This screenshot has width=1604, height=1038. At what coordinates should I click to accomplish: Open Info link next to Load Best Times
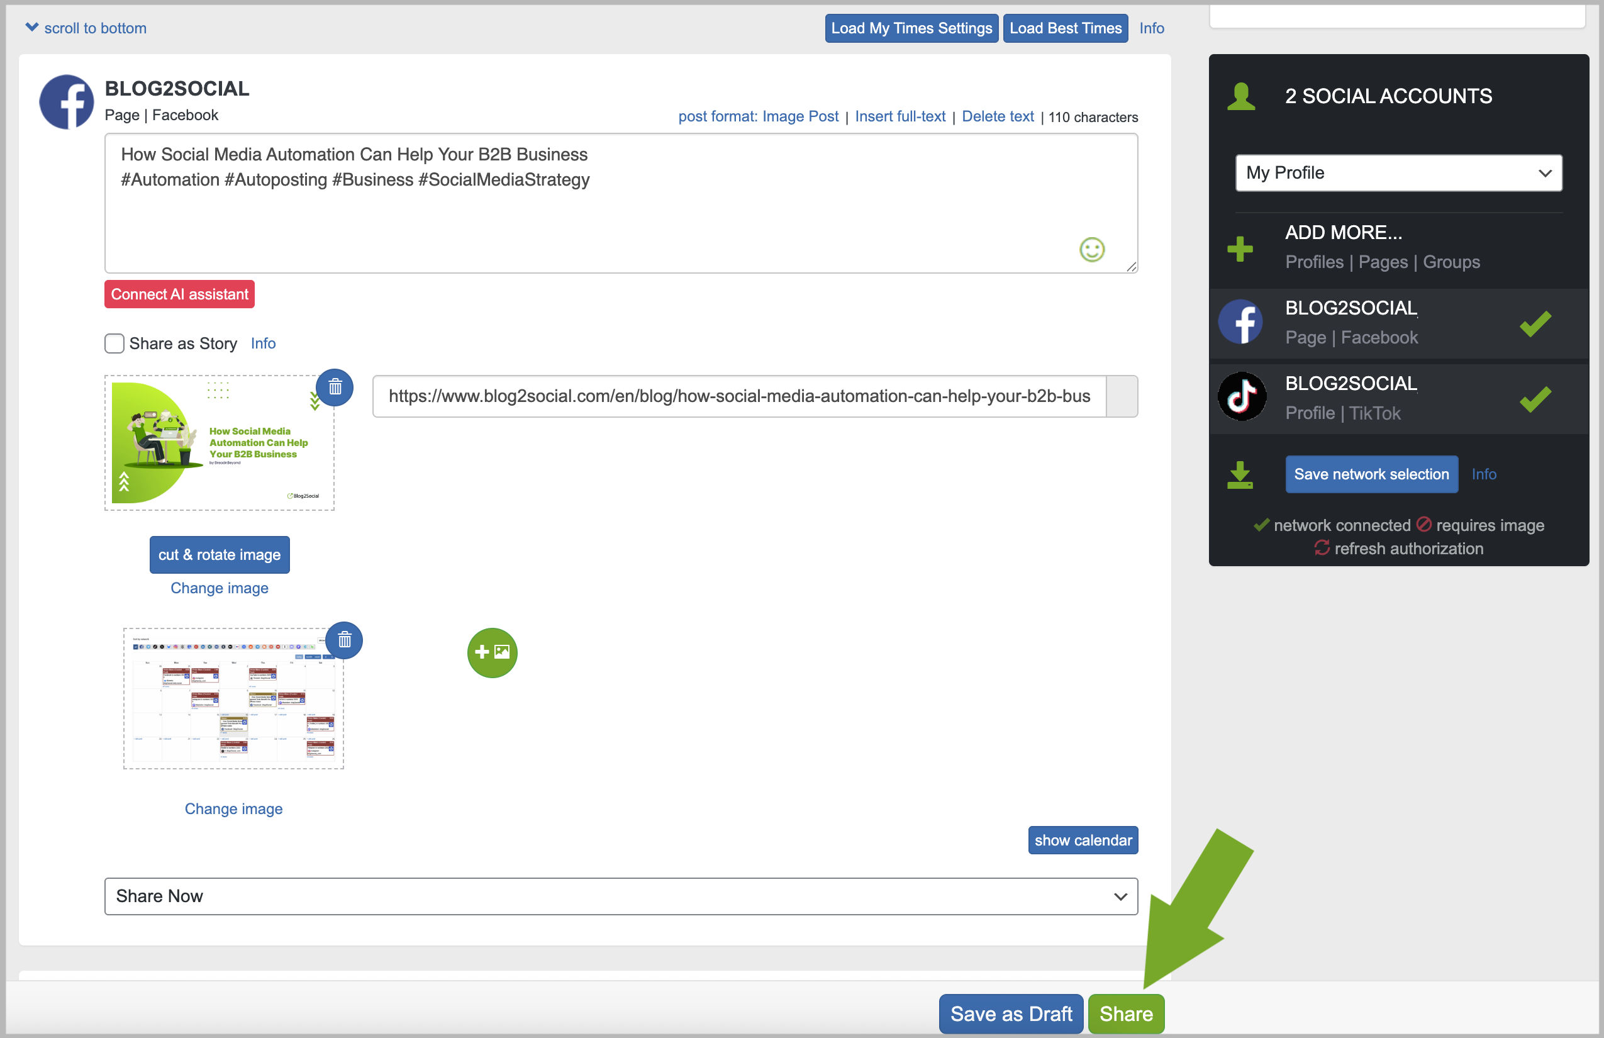1151,28
